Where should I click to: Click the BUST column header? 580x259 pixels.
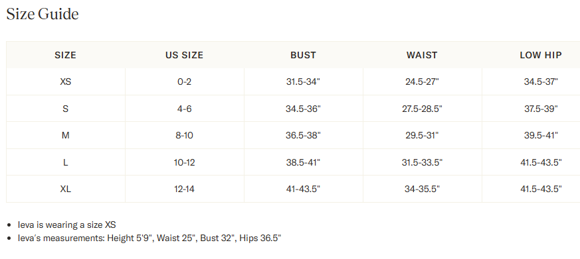click(x=303, y=55)
